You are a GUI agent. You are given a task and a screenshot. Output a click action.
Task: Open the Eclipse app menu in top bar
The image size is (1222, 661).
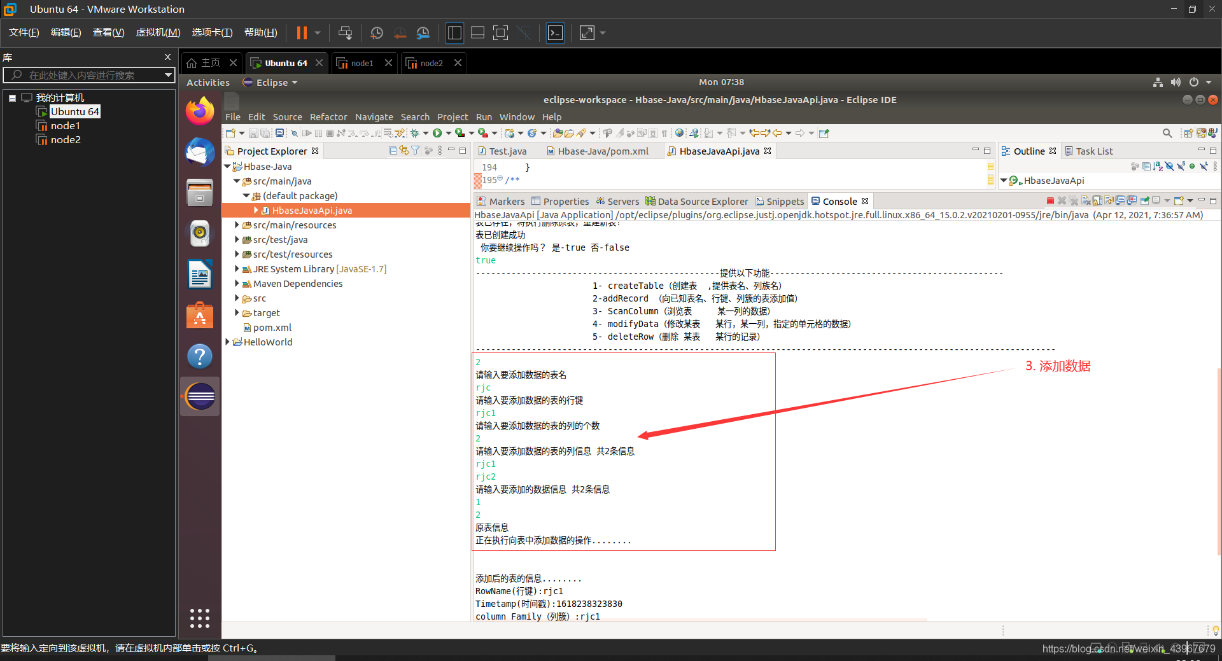[270, 82]
